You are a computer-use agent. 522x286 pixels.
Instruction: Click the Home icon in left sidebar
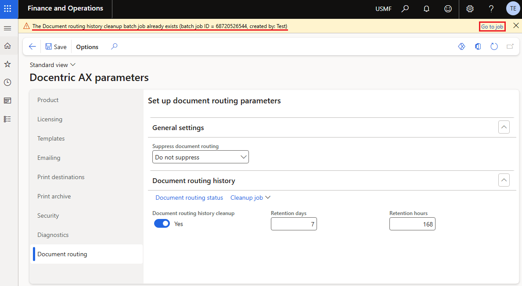click(x=7, y=46)
